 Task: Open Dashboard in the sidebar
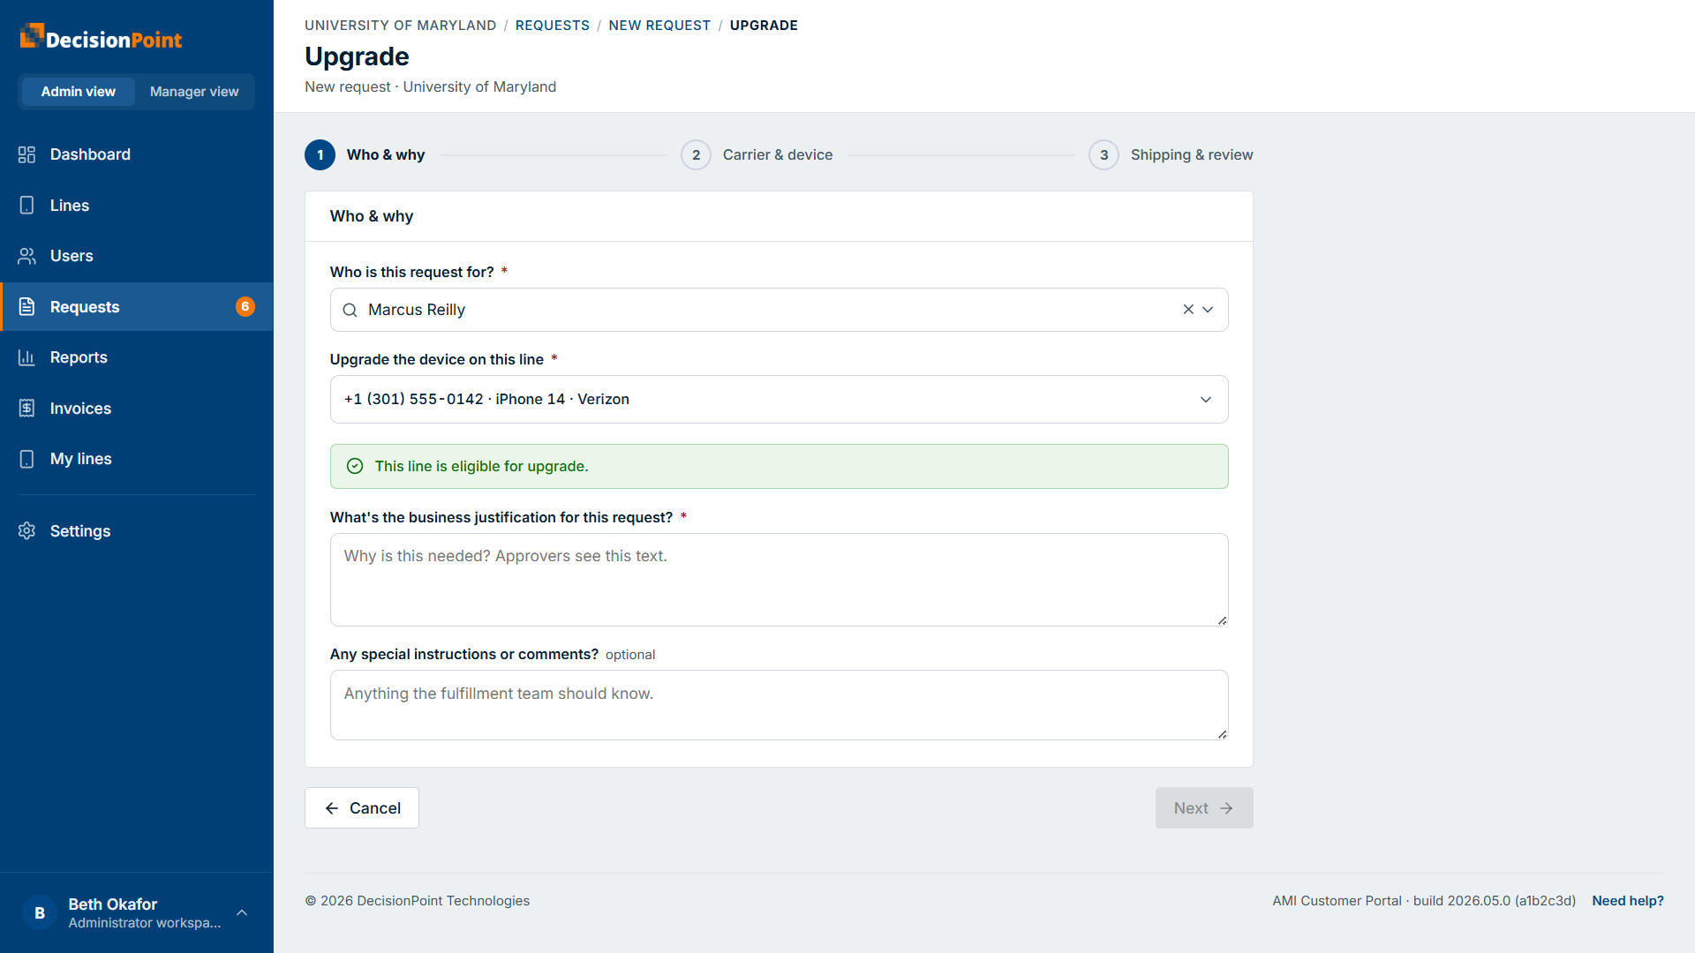137,154
